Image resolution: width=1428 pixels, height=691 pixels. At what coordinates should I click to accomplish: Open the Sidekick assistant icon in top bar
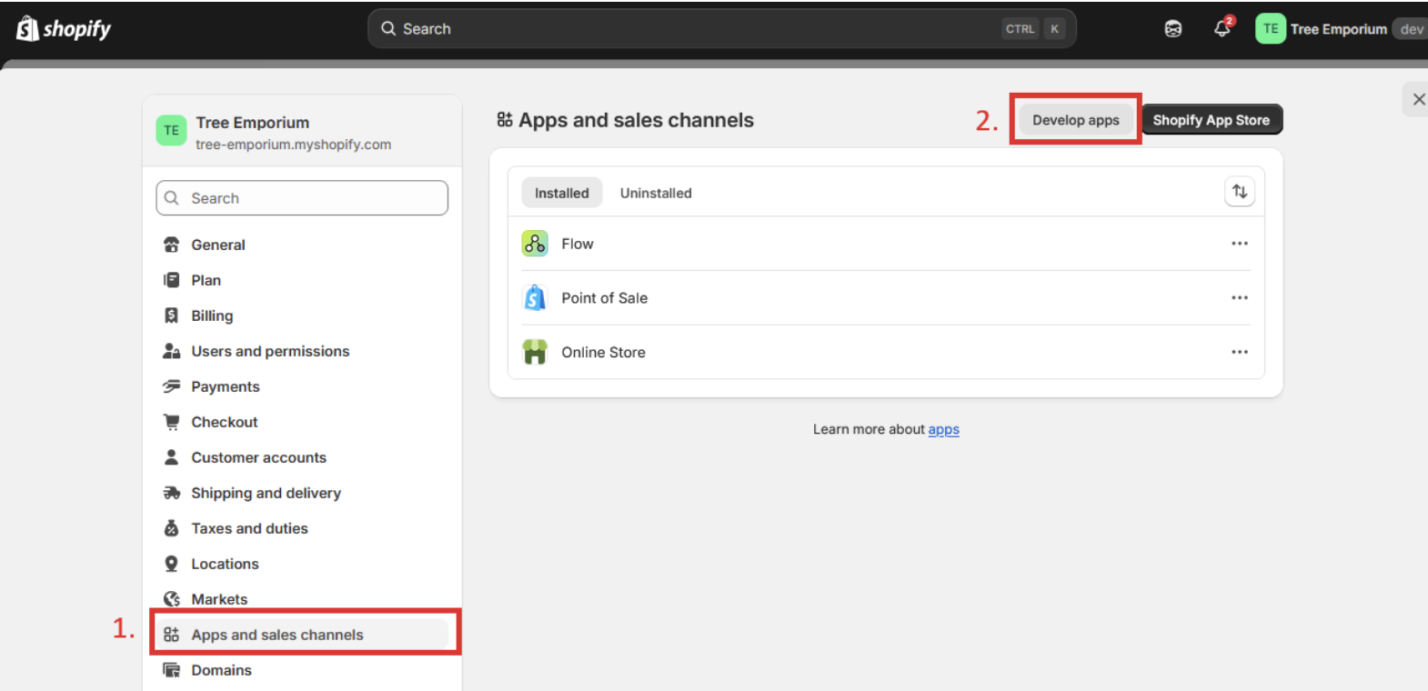pyautogui.click(x=1173, y=29)
